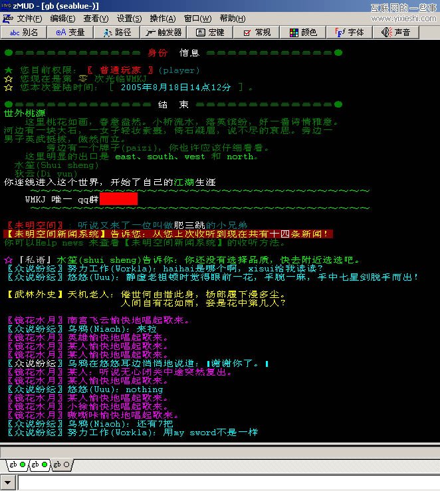This screenshot has width=440, height=491.
Task: Open the 文件(F) menu
Action: (30, 19)
